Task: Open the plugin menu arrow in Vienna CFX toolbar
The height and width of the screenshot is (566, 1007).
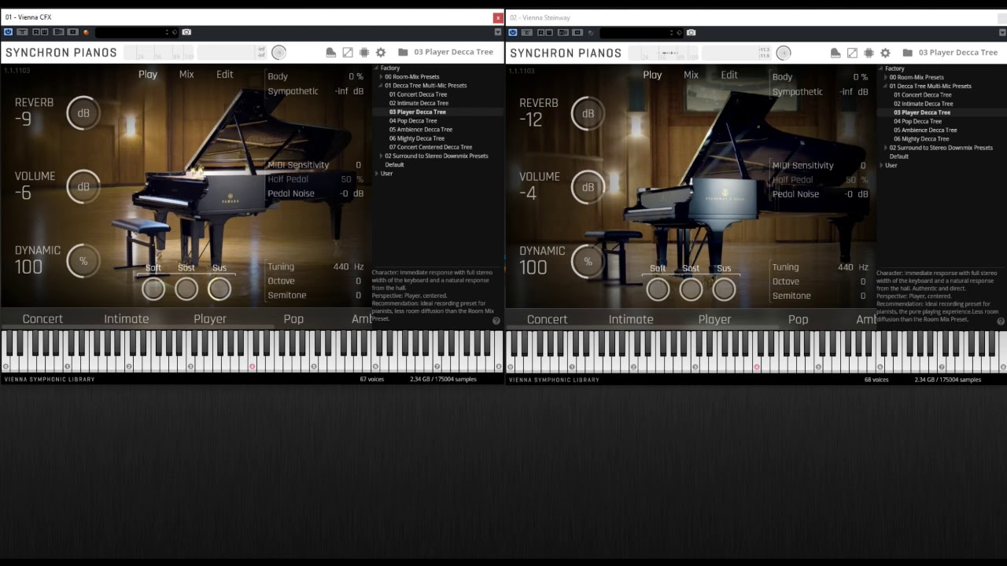Action: pos(497,32)
